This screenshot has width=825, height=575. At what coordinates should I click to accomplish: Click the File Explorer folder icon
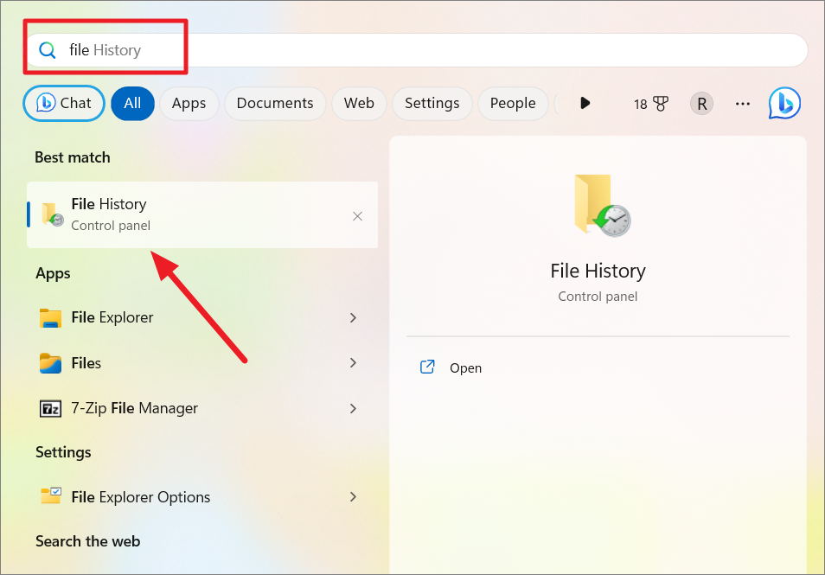(50, 317)
